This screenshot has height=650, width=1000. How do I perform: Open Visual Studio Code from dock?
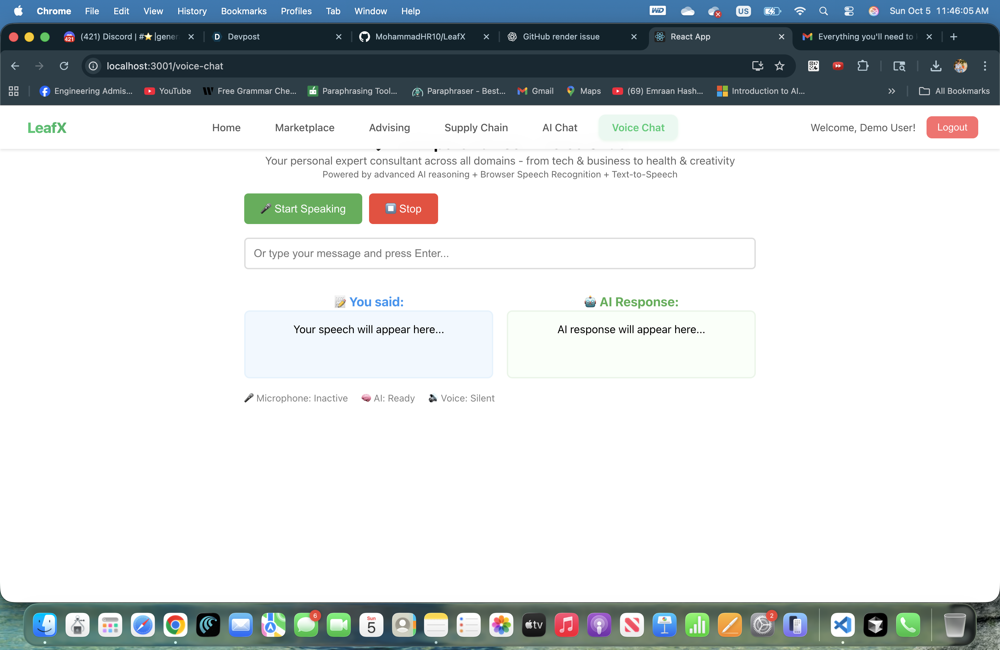click(843, 625)
